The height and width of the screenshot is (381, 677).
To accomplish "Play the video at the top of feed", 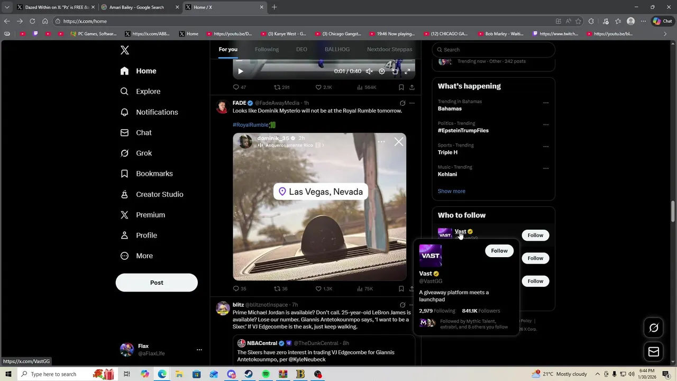I will coord(240,71).
